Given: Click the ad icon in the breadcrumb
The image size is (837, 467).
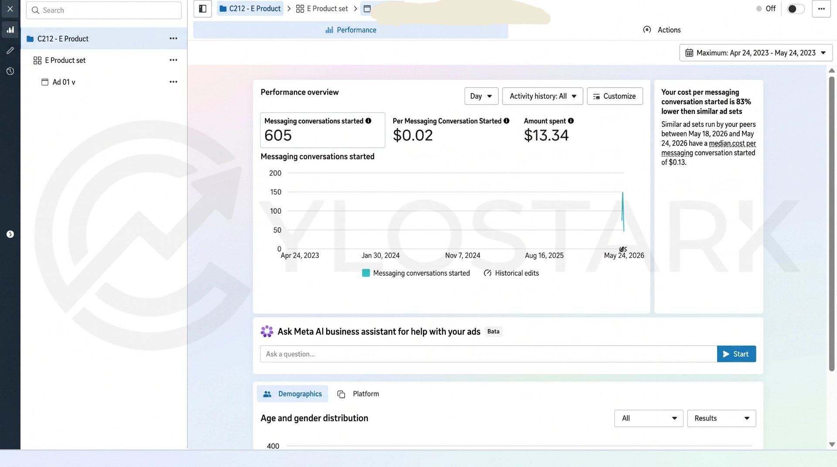Looking at the screenshot, I should coord(367,9).
